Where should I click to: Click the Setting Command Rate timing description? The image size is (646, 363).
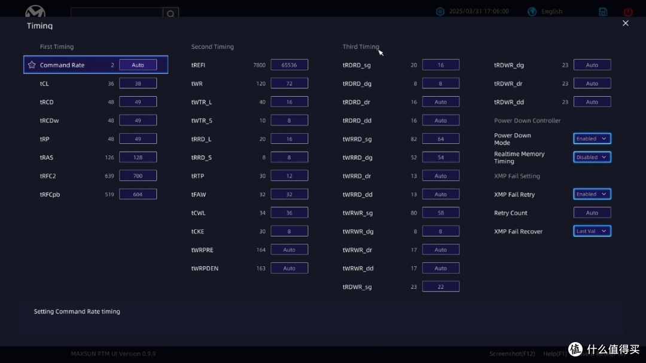click(x=77, y=312)
